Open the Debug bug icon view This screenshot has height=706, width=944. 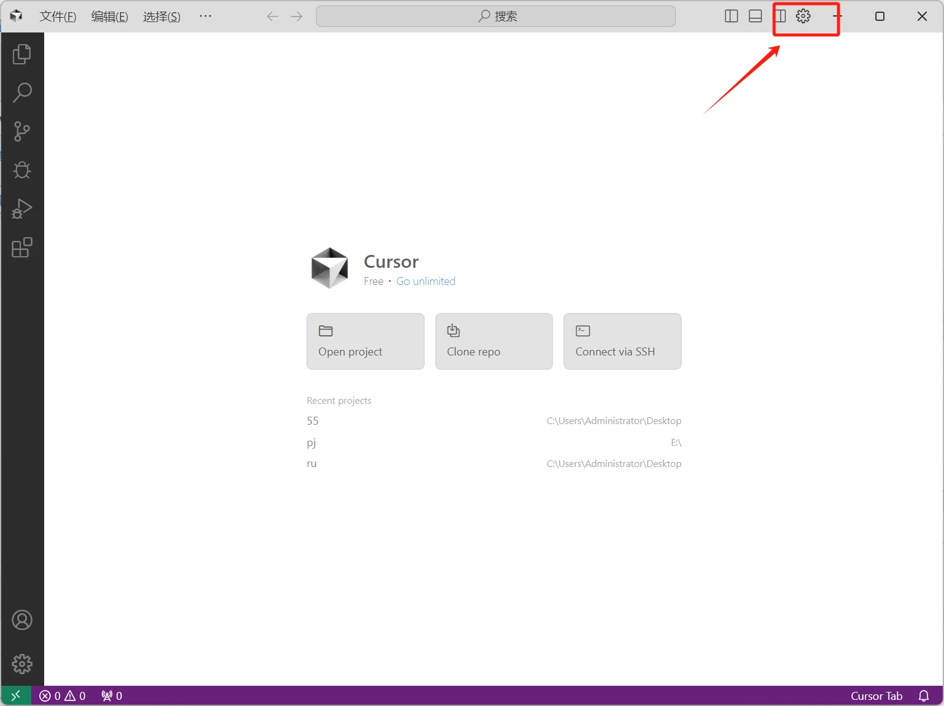[22, 170]
